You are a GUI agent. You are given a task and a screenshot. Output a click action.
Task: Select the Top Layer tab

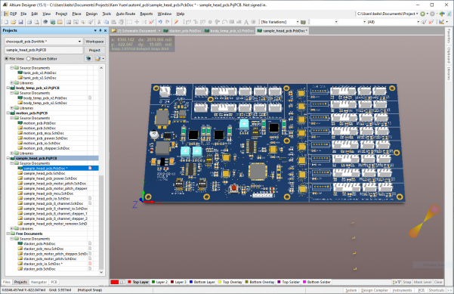pos(138,282)
